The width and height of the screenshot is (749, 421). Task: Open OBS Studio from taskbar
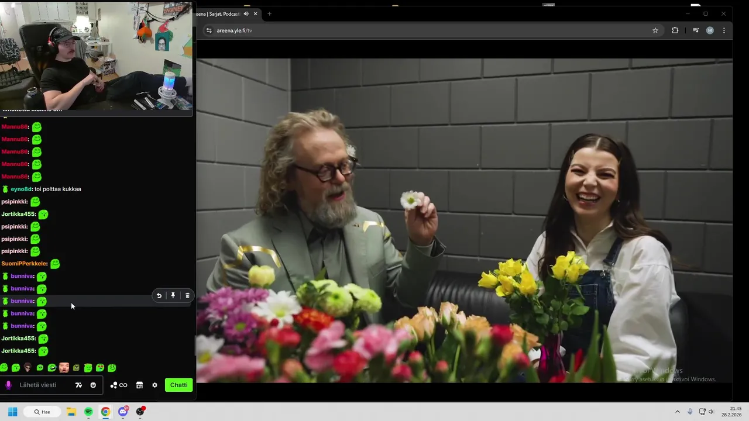click(140, 412)
